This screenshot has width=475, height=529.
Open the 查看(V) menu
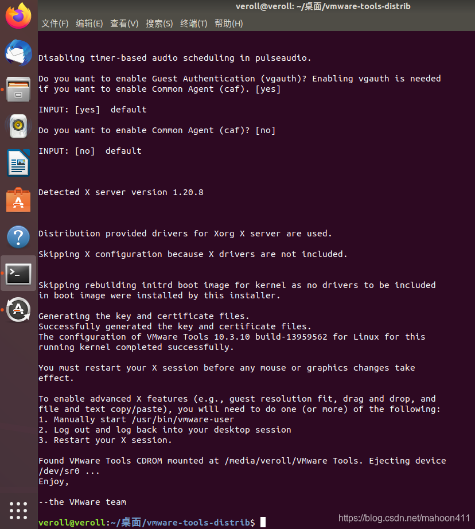click(x=124, y=24)
